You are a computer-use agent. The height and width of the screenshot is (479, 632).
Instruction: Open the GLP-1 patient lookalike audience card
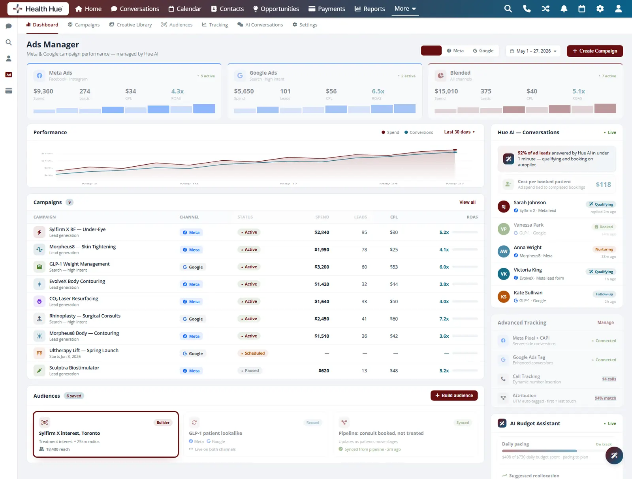pos(255,434)
